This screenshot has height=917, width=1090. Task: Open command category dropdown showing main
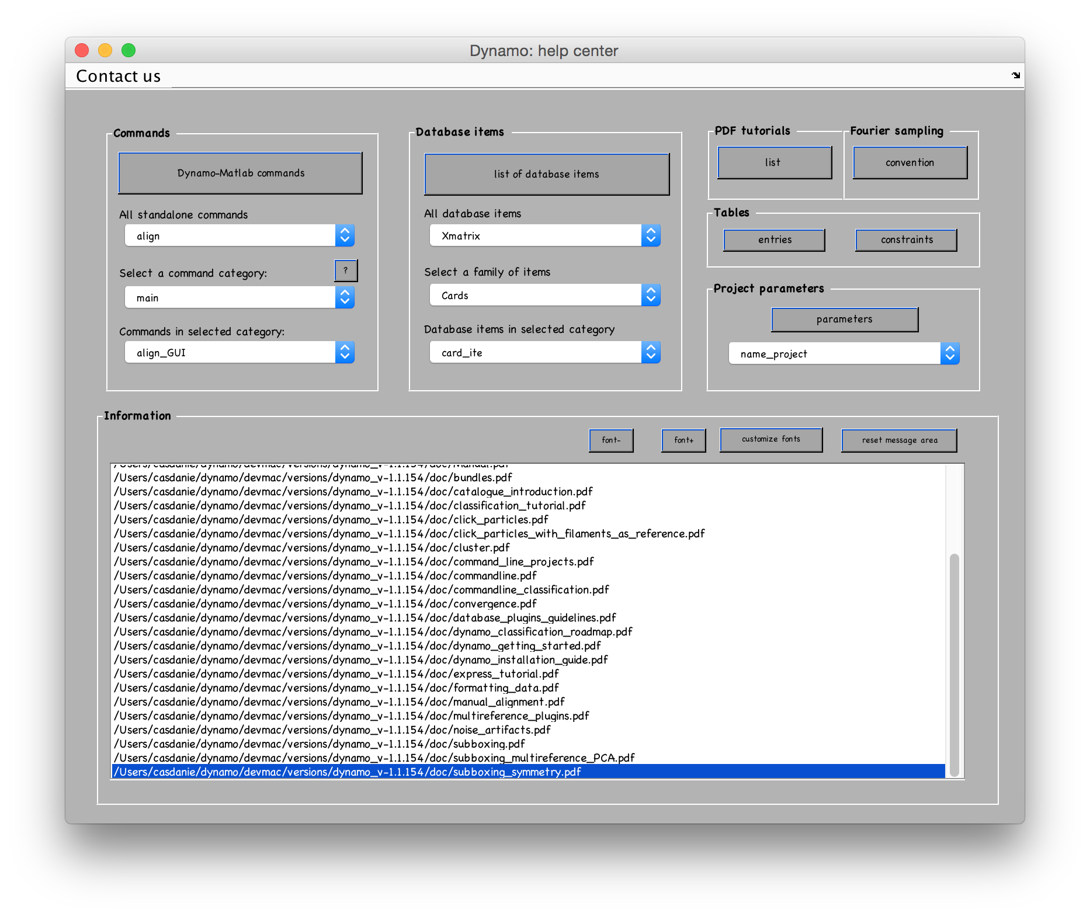pyautogui.click(x=239, y=298)
